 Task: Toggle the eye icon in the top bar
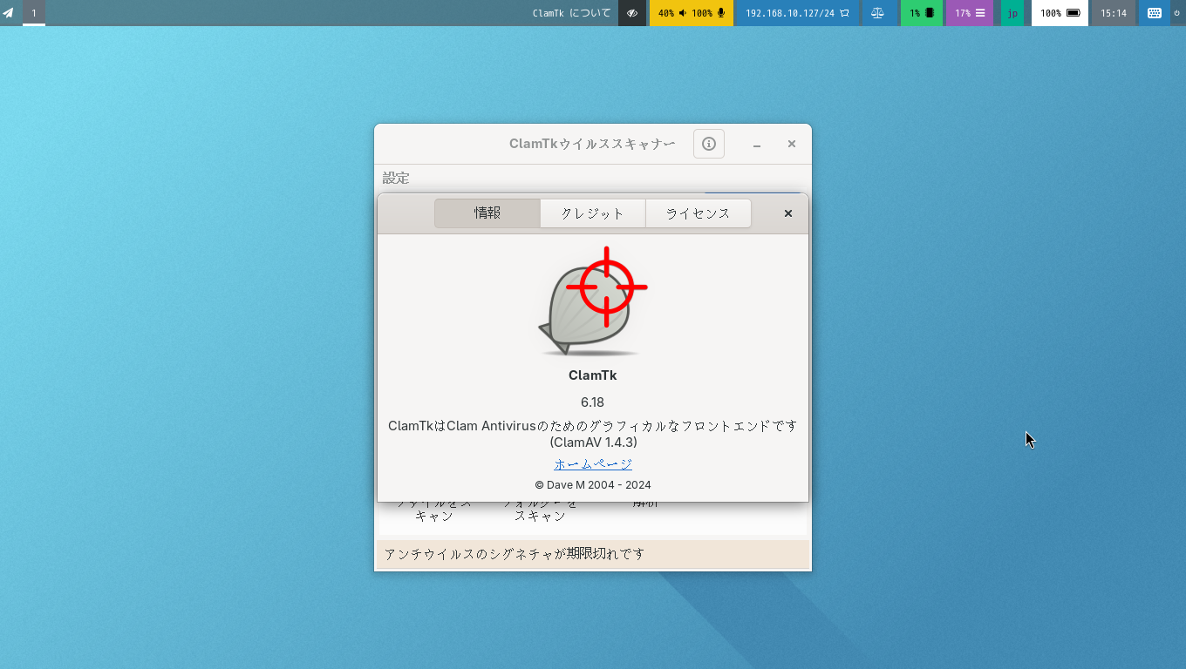coord(632,13)
